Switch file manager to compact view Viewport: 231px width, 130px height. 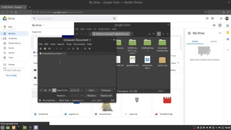coord(167,34)
